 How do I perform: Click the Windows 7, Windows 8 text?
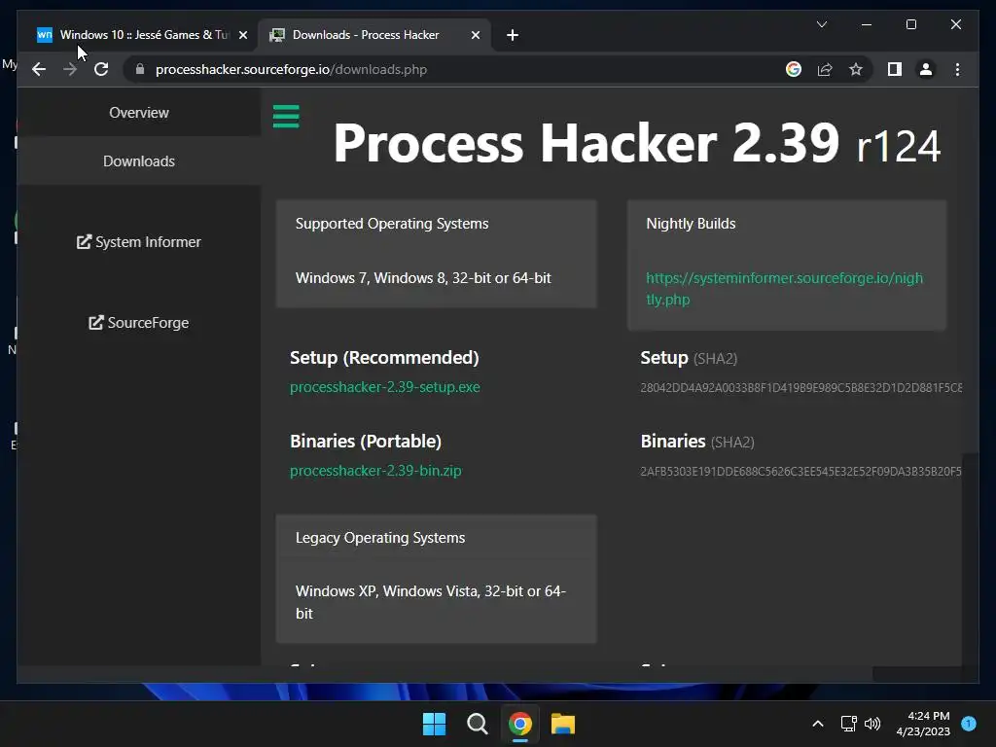click(x=423, y=278)
